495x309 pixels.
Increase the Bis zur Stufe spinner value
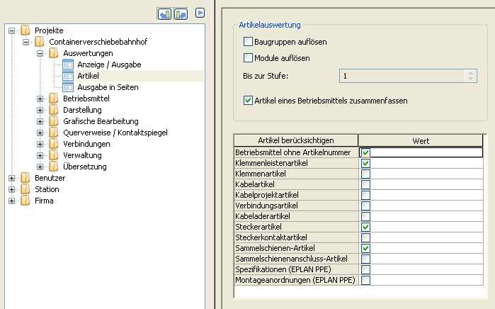(470, 72)
